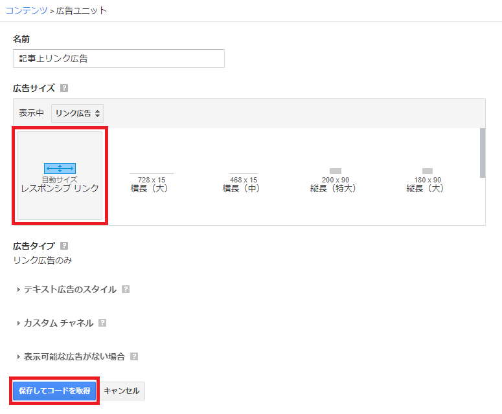Select the レスポンシブ リンク ad size

(60, 176)
